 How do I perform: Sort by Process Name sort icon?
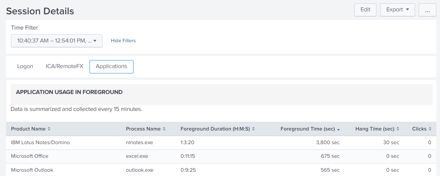(164, 129)
